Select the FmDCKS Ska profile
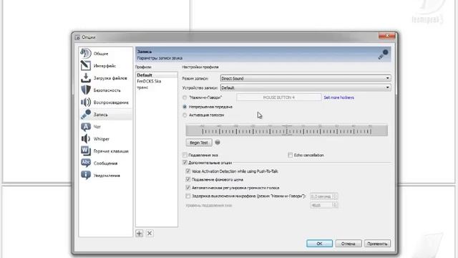 coord(157,81)
